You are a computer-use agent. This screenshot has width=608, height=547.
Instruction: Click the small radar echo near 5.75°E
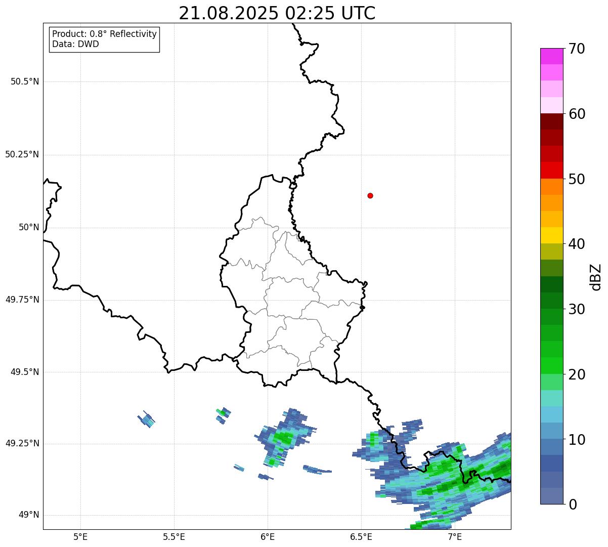(223, 415)
